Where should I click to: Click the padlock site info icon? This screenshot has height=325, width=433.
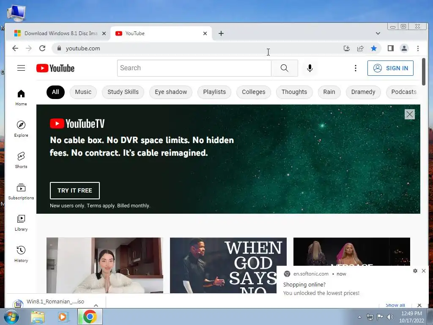point(59,48)
